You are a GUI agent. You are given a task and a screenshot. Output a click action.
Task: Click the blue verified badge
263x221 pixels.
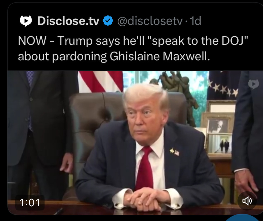108,21
